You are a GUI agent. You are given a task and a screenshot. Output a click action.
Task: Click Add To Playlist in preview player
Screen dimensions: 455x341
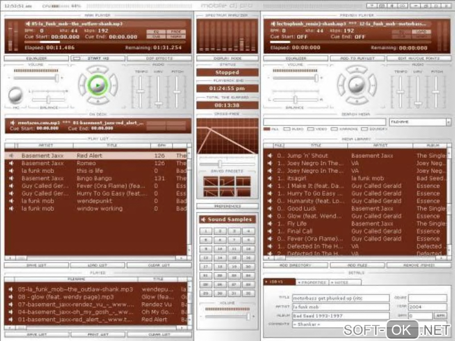click(357, 58)
